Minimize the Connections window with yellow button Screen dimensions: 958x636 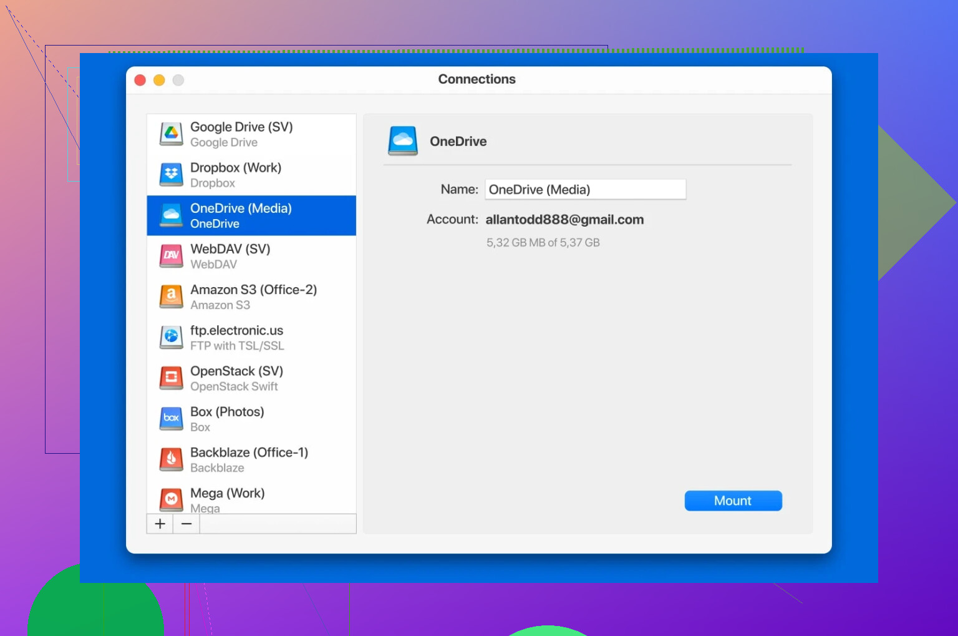tap(159, 80)
